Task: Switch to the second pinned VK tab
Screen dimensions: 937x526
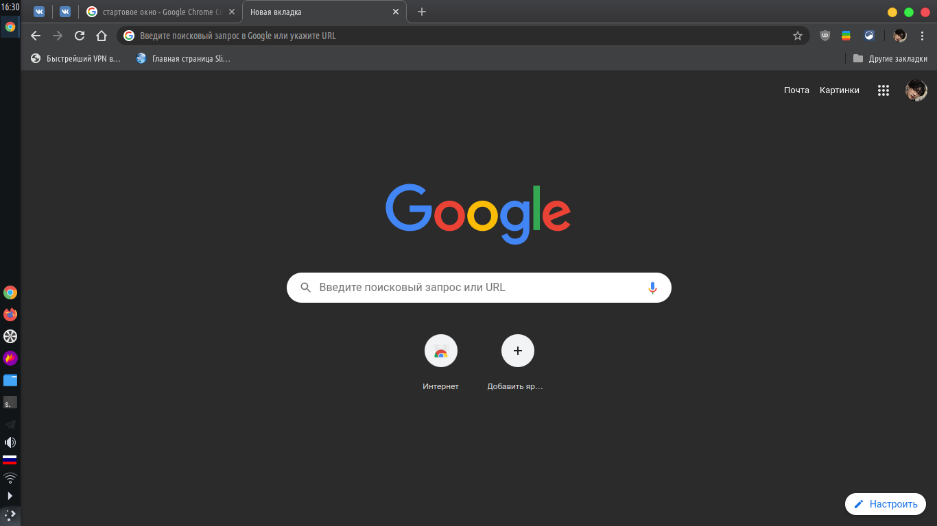Action: tap(65, 12)
